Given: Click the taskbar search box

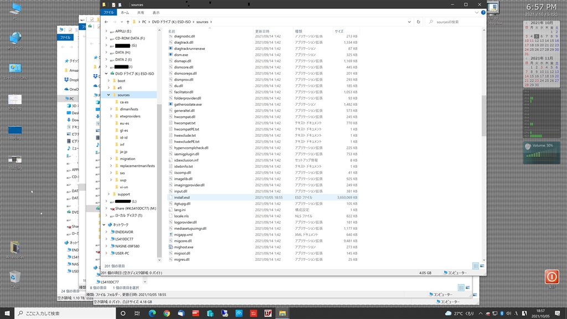Looking at the screenshot, I should 65,313.
